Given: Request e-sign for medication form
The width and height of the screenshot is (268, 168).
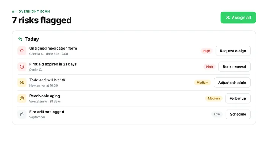Looking at the screenshot, I should click(x=233, y=51).
